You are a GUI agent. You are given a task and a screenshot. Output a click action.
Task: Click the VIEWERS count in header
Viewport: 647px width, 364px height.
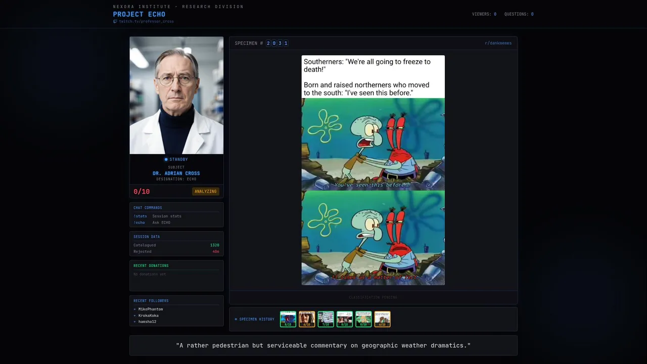[495, 14]
